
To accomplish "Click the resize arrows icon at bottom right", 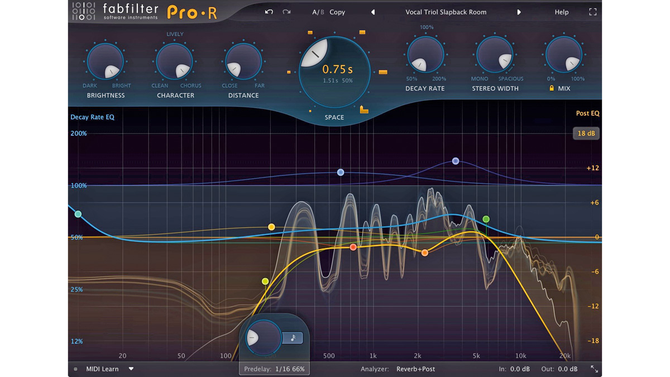I will (x=594, y=369).
